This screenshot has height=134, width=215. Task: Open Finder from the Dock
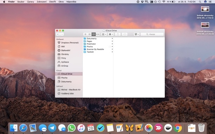(13, 128)
